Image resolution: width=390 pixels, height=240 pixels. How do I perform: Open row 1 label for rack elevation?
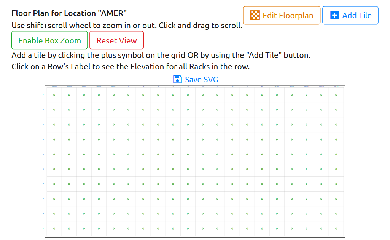pos(43,95)
